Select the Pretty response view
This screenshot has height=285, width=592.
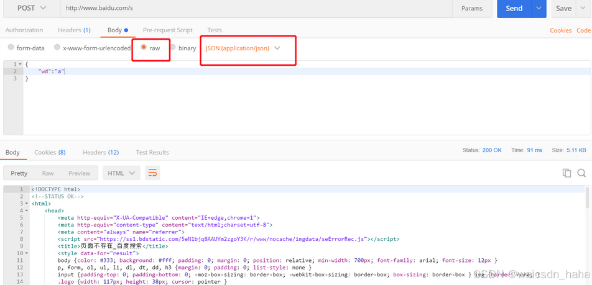coord(19,173)
